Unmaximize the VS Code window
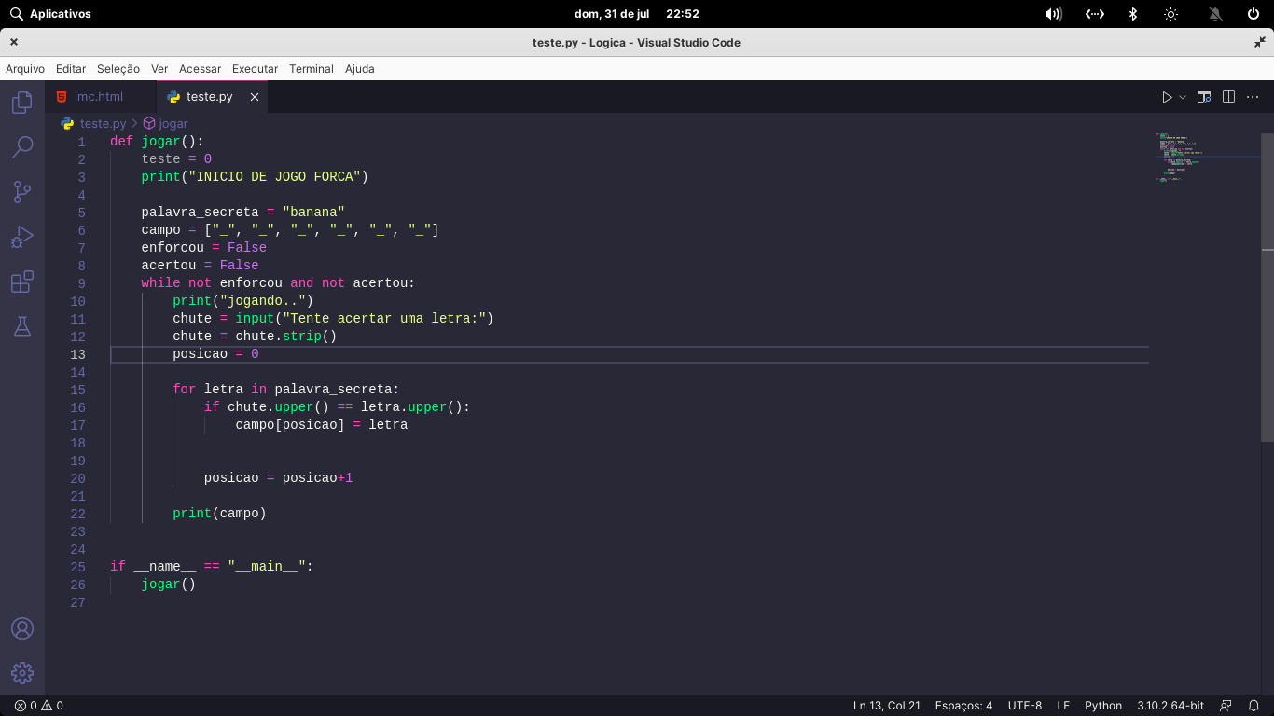 pos(1260,42)
